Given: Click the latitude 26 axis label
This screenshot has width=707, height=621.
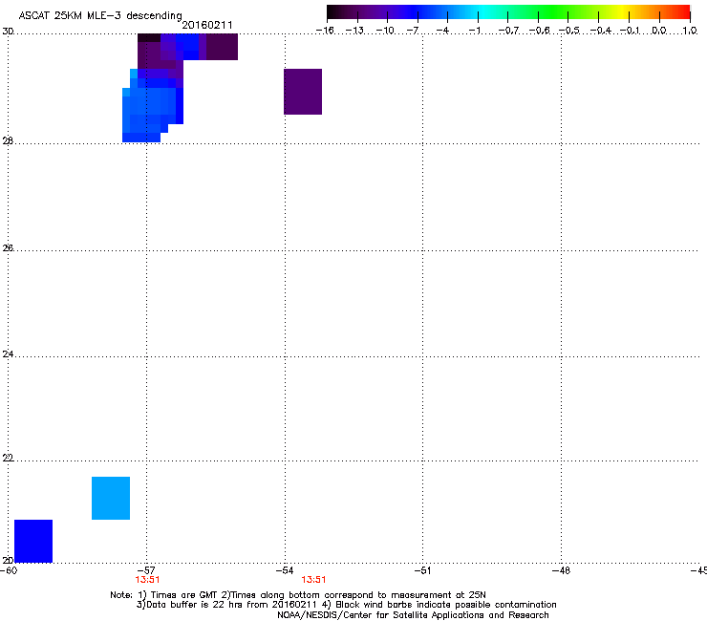Looking at the screenshot, I should click(x=8, y=247).
